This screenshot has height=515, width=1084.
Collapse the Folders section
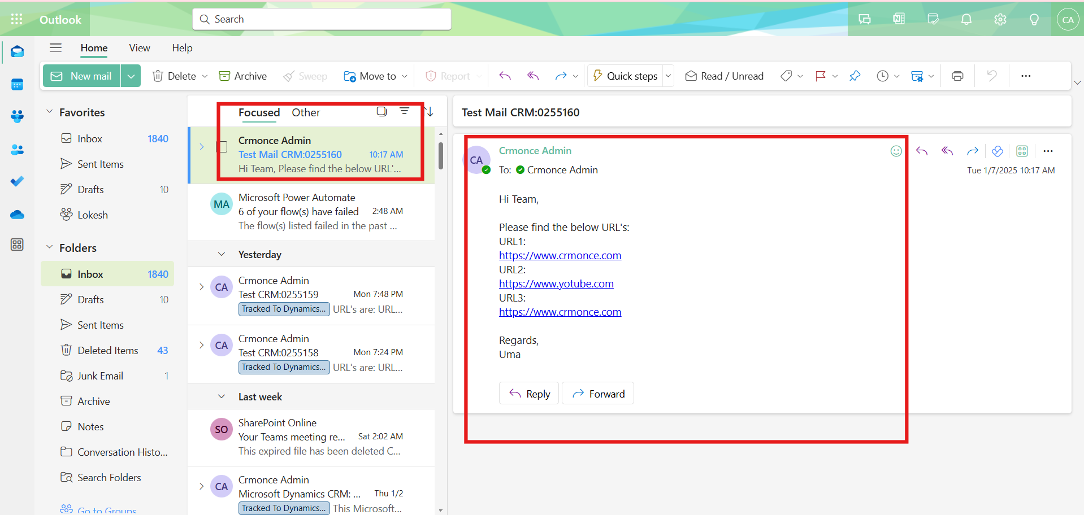(x=49, y=247)
